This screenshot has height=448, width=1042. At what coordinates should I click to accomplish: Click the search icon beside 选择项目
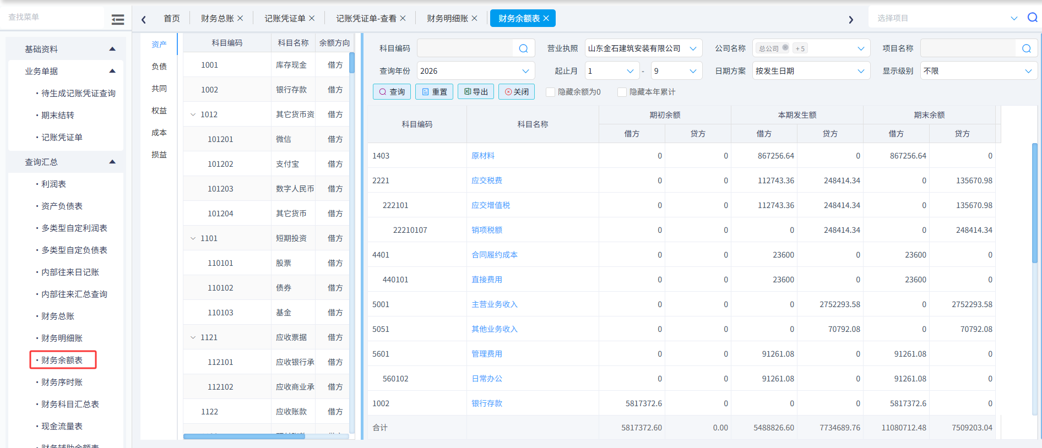1033,18
